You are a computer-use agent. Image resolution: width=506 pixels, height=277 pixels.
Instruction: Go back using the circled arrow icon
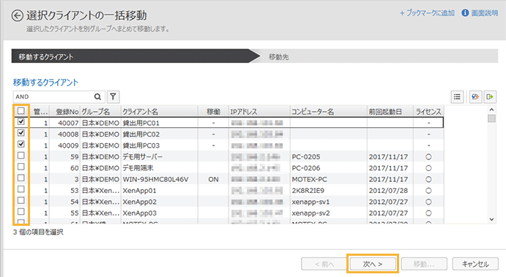(x=17, y=15)
